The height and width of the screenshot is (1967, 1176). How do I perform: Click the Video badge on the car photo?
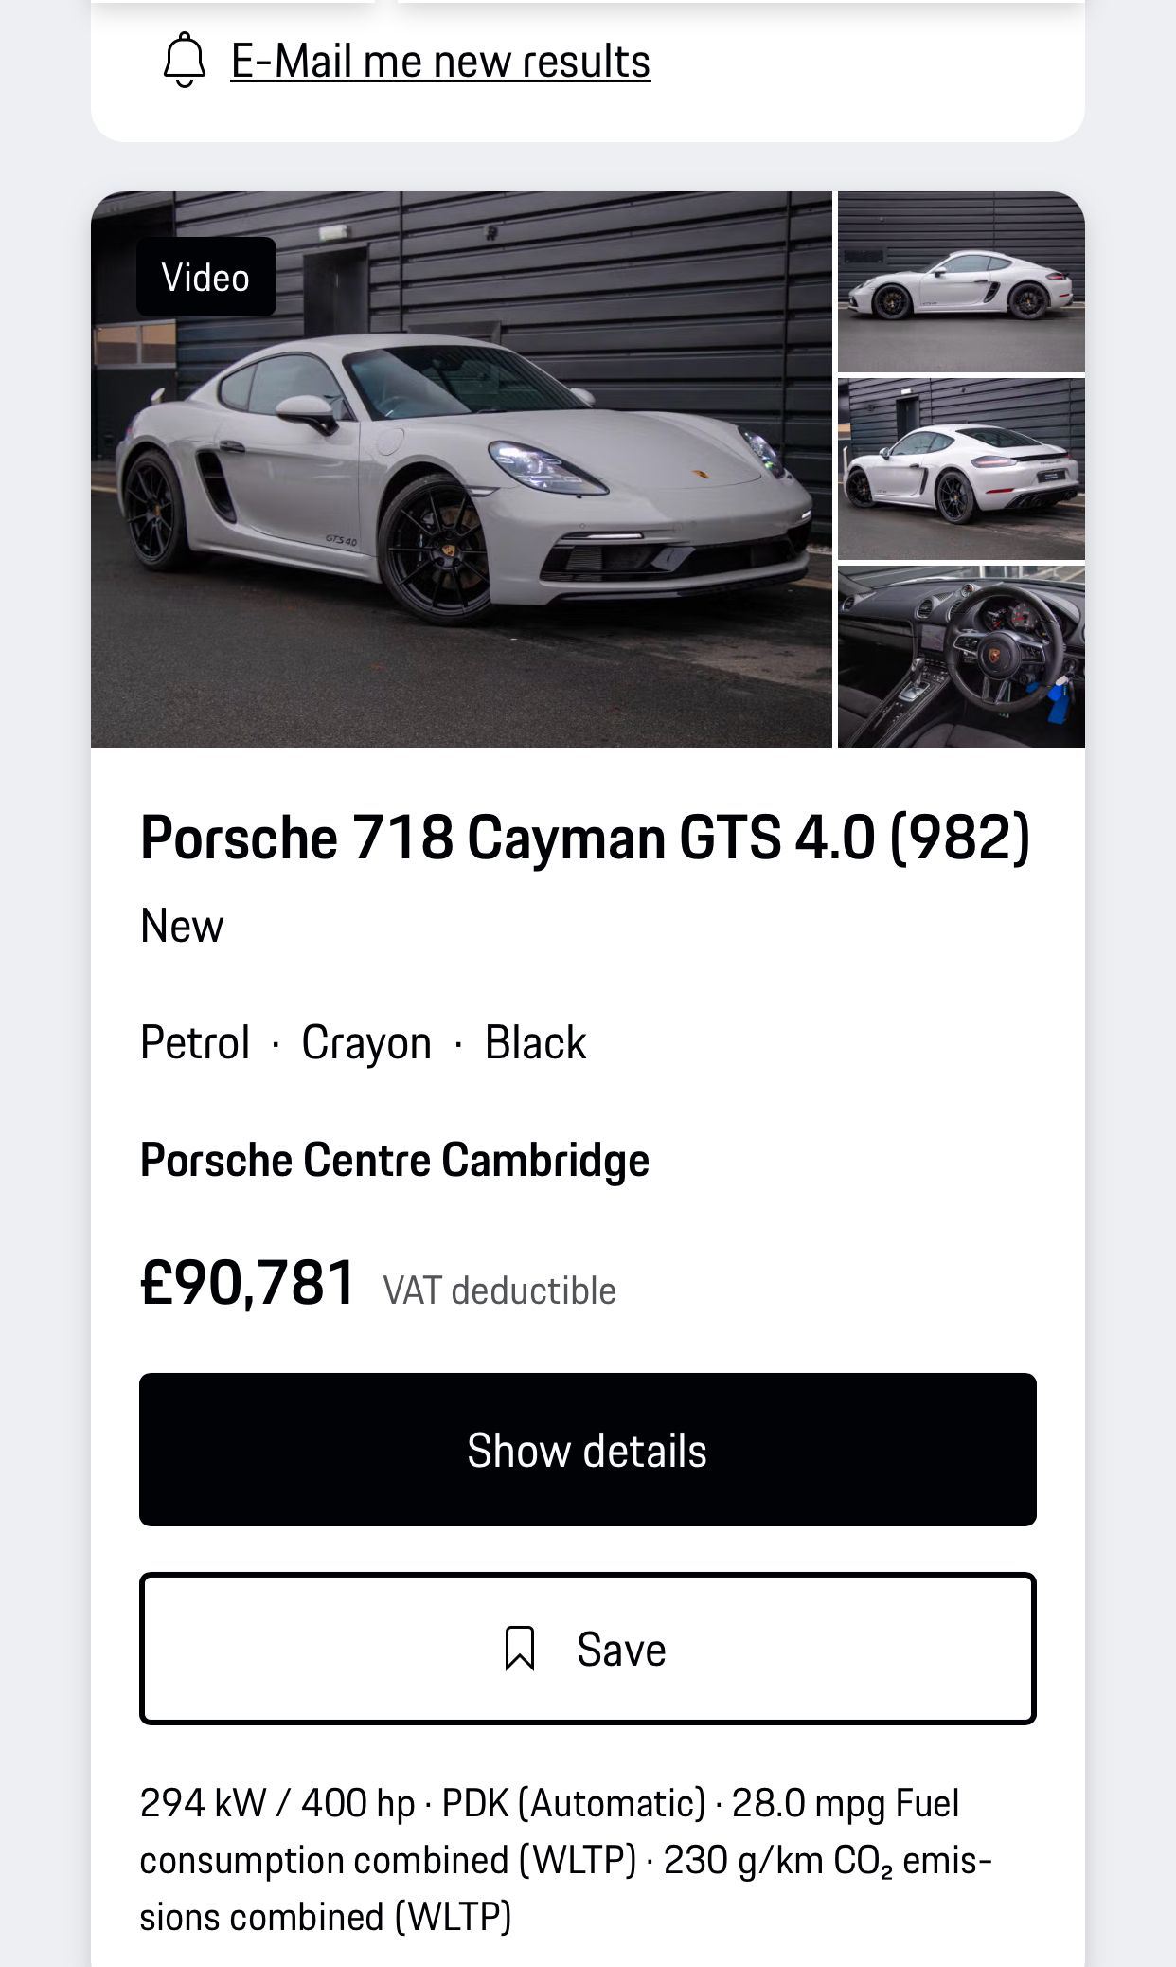tap(206, 277)
